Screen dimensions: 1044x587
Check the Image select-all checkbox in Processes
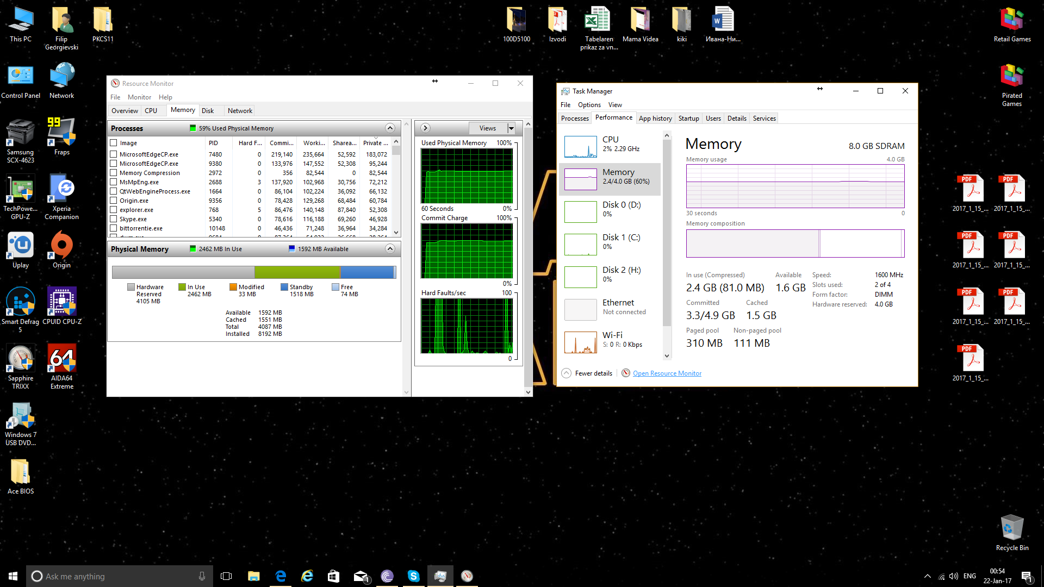pos(114,143)
